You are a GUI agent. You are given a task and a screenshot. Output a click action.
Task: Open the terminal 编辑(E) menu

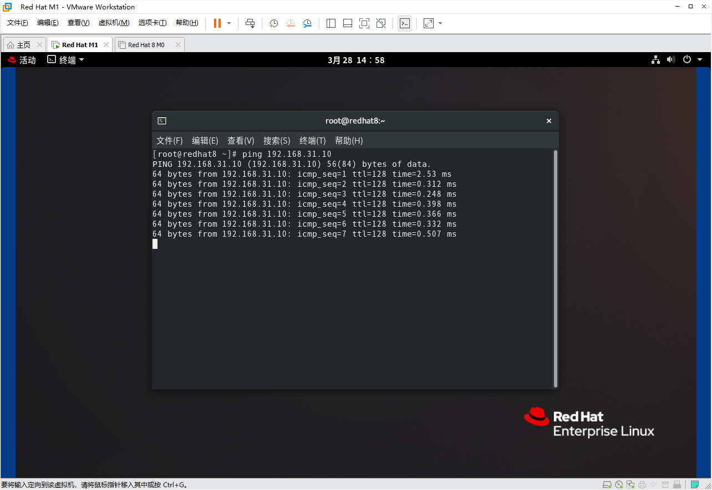(x=205, y=141)
